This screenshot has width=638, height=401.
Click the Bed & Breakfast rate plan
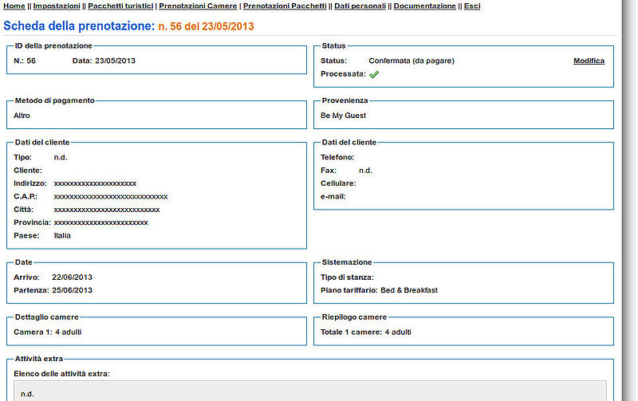point(408,290)
